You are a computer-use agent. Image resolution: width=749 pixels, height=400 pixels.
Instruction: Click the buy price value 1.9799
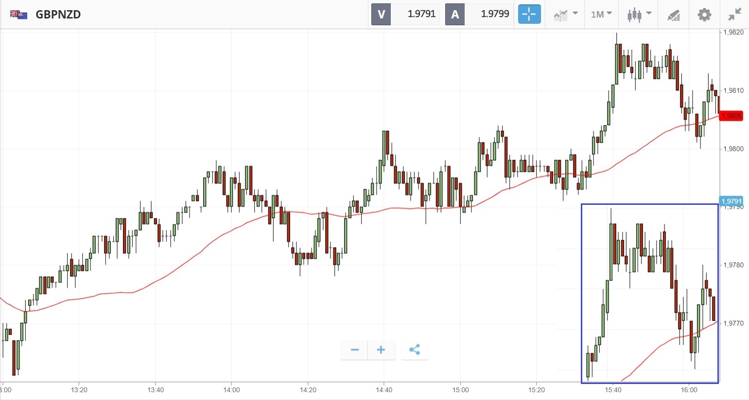(x=495, y=15)
